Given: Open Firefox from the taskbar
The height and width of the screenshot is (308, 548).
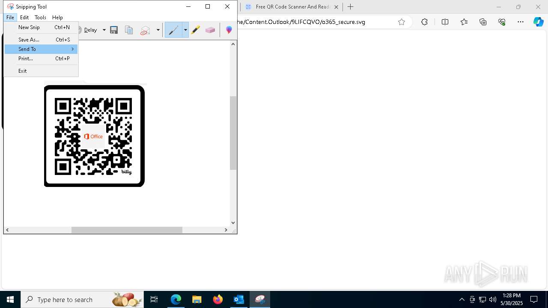Looking at the screenshot, I should pyautogui.click(x=218, y=299).
